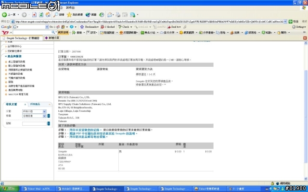Viewport: 308px width, 192px height.
Task: Click the Yahoo toolbar search field
Action: (32, 32)
